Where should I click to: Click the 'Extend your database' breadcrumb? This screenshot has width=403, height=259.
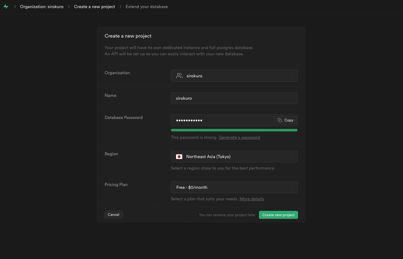pyautogui.click(x=147, y=7)
